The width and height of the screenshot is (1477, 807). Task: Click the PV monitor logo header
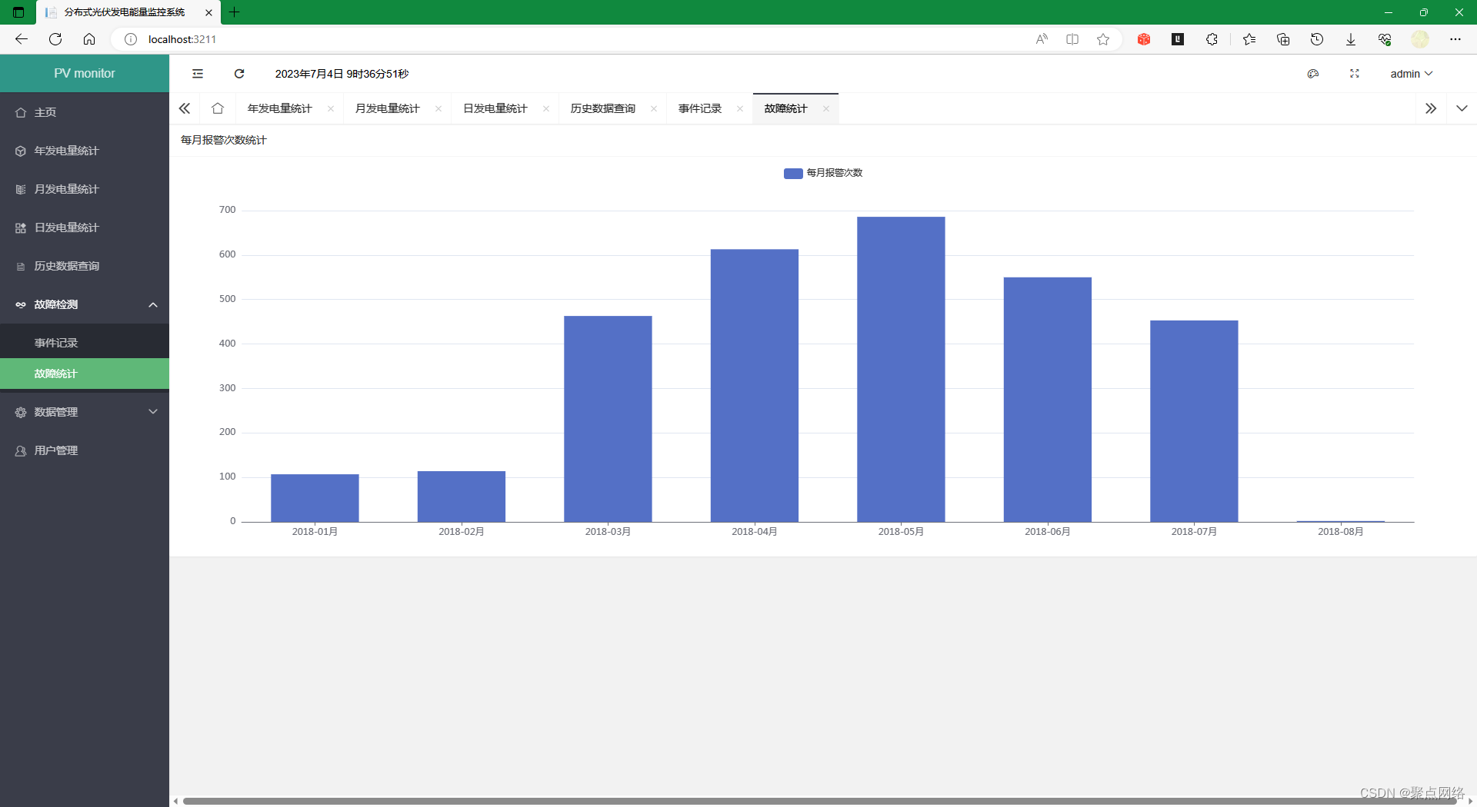point(85,74)
